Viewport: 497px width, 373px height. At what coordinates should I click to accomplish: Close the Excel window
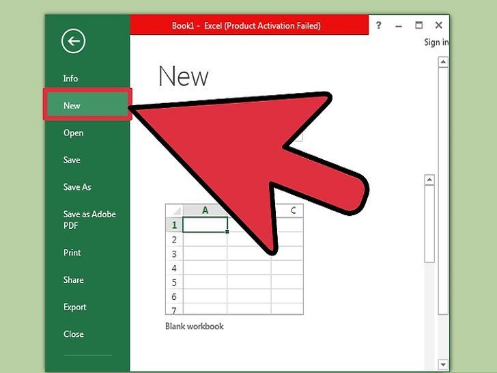(x=439, y=25)
